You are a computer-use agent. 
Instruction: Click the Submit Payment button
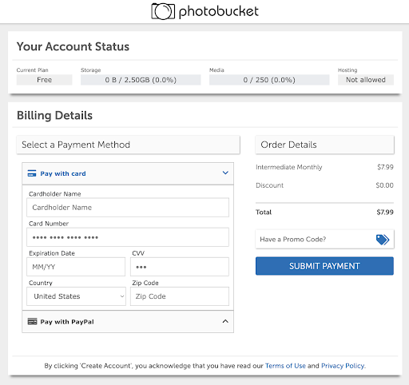click(x=324, y=266)
